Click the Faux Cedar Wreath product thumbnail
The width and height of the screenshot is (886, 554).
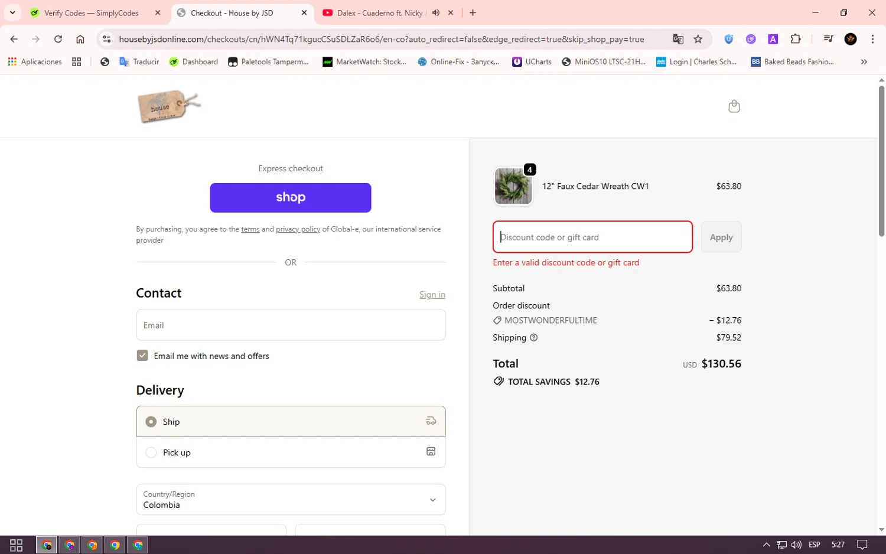coord(513,186)
